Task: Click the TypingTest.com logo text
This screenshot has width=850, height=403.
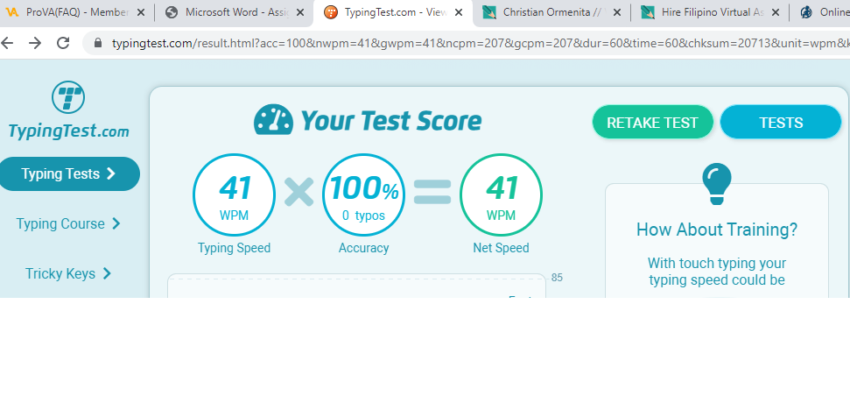Action: [x=69, y=131]
